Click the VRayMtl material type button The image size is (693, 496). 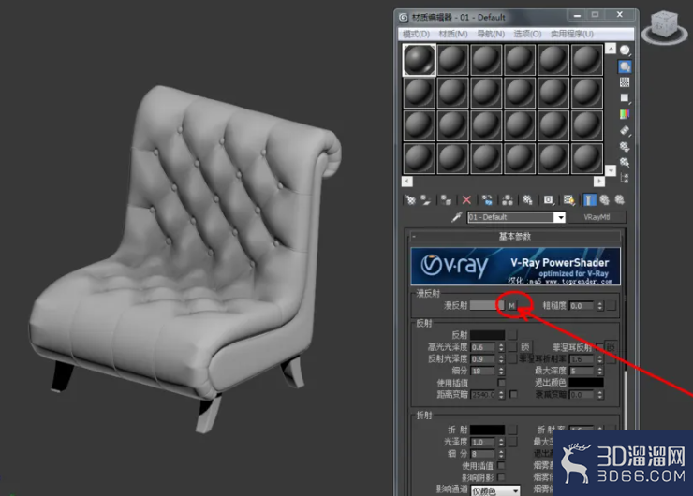point(597,217)
